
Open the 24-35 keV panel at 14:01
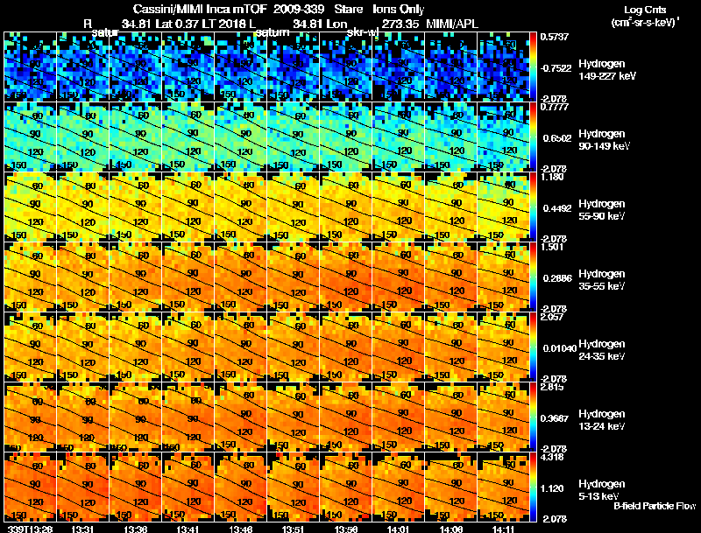point(398,347)
